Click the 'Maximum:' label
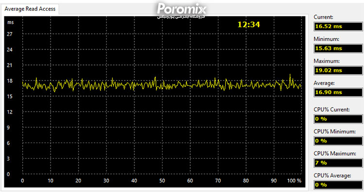This screenshot has height=194, width=364. pos(327,61)
